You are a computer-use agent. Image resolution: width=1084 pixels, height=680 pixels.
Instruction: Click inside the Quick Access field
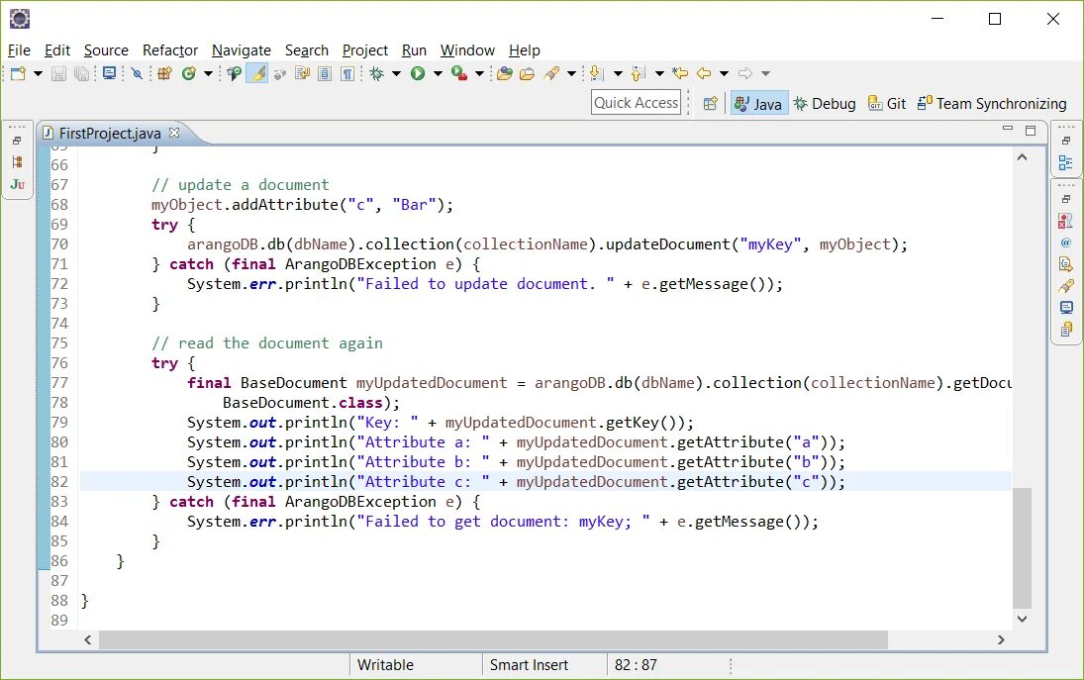pos(636,102)
